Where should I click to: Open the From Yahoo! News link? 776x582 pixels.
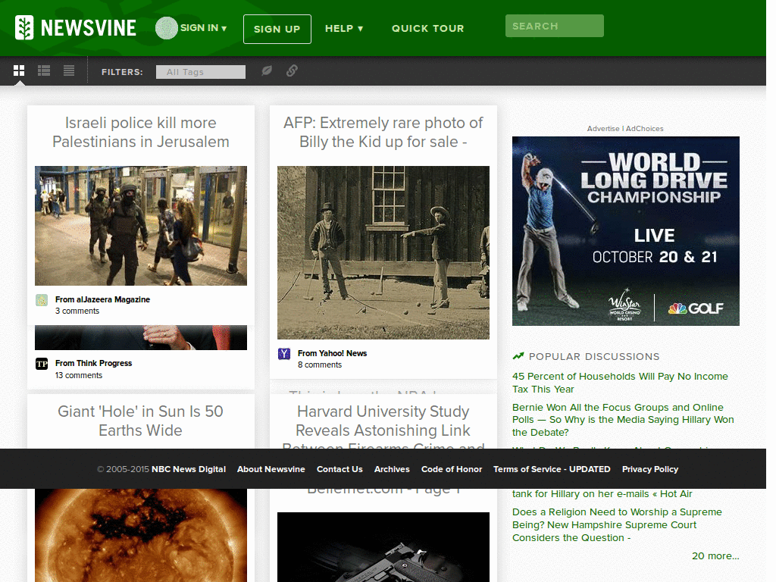332,353
